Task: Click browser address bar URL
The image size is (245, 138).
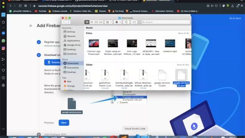Action: point(73,6)
